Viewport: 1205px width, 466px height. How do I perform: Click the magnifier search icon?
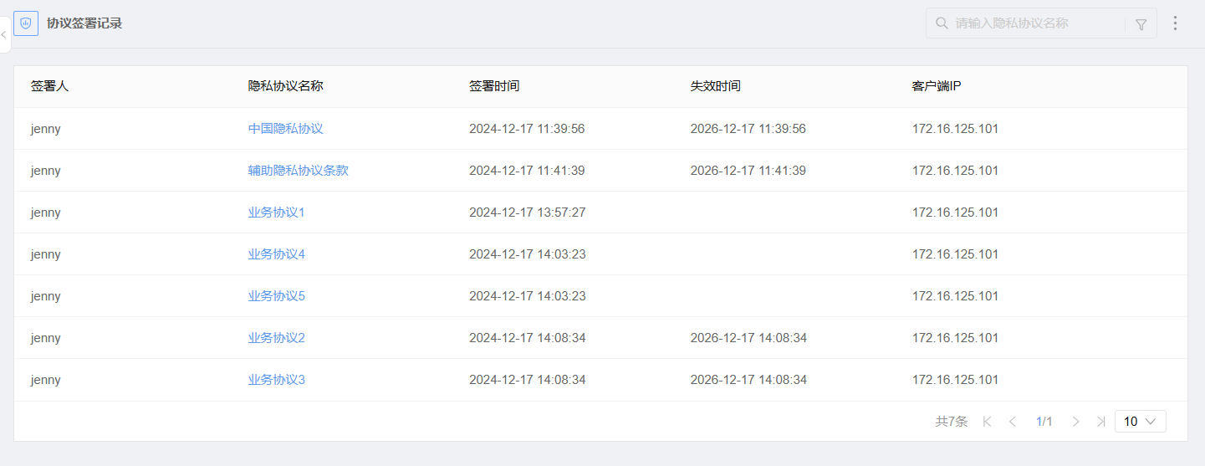tap(942, 23)
